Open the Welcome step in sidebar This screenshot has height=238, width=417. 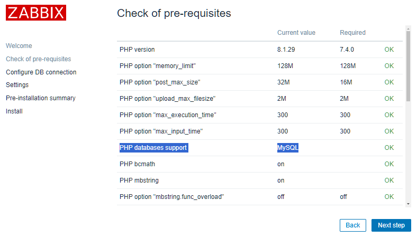(19, 46)
